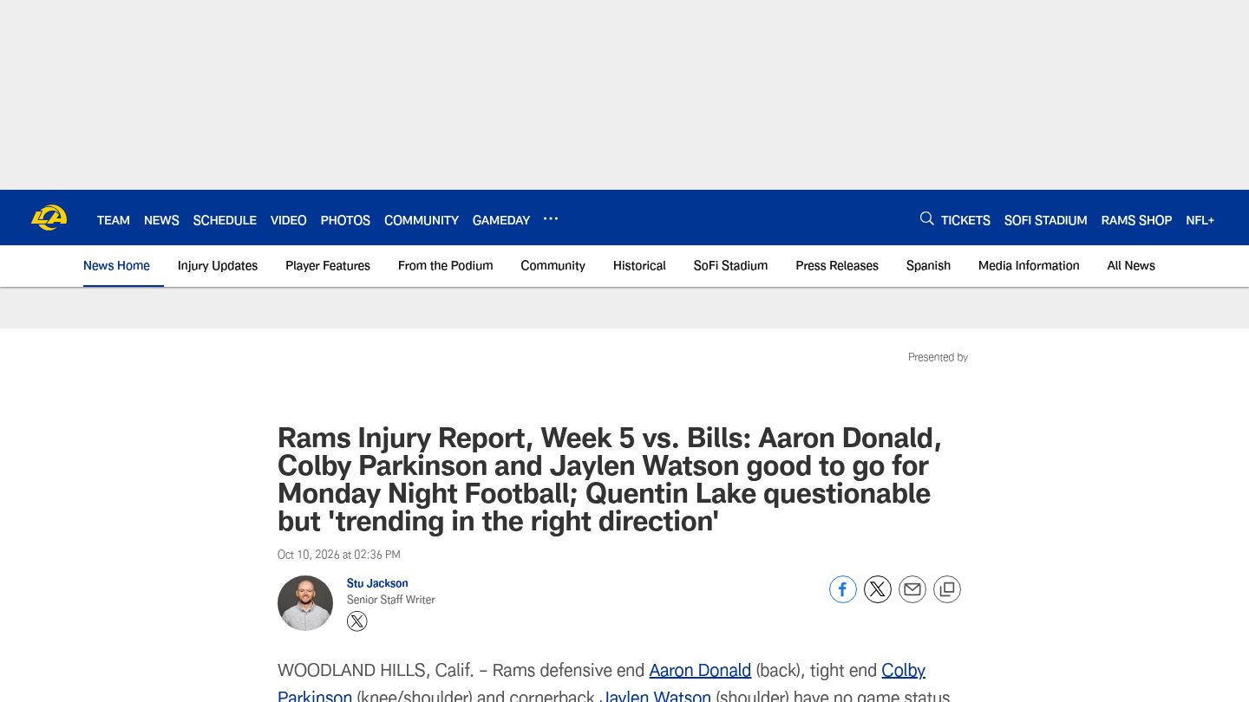Open From the Podium tab
Image resolution: width=1249 pixels, height=702 pixels.
point(446,266)
